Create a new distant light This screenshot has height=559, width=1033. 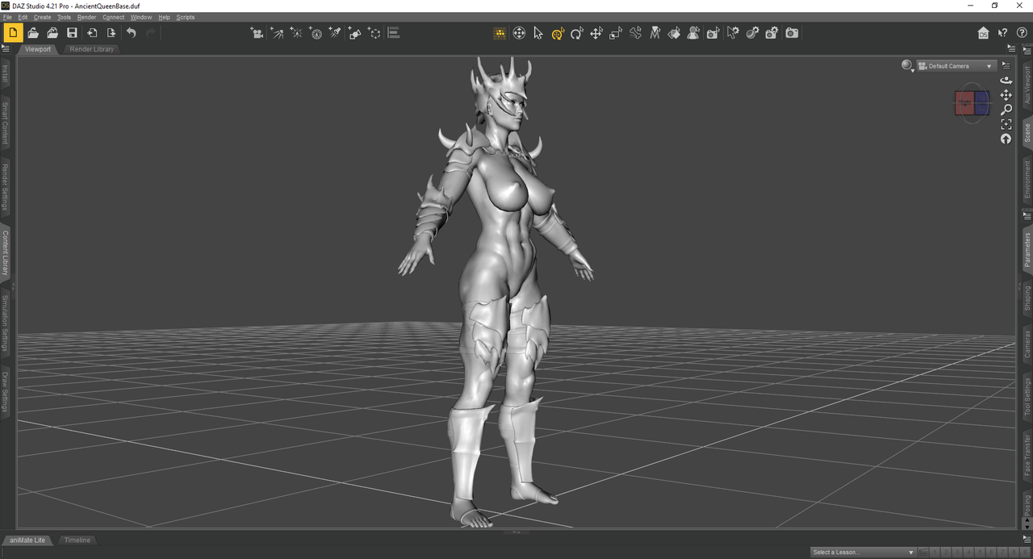click(x=277, y=33)
